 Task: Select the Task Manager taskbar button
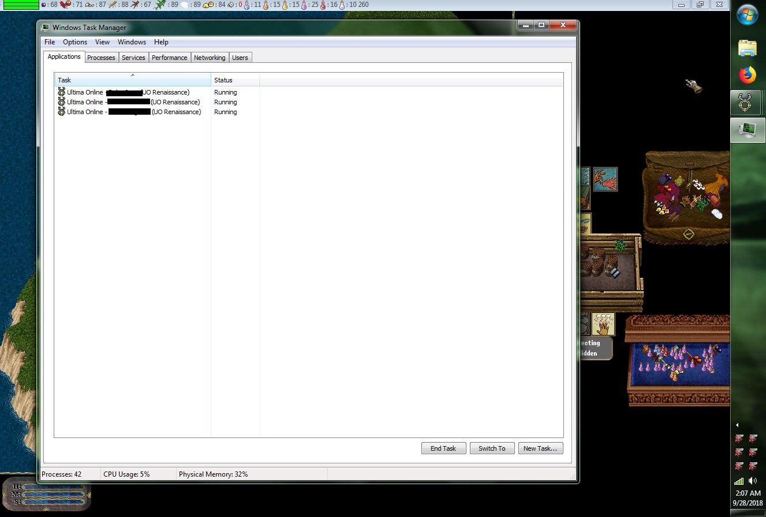coord(748,130)
